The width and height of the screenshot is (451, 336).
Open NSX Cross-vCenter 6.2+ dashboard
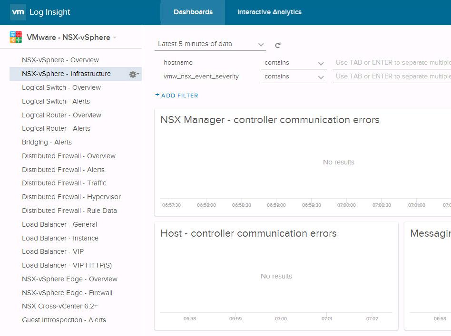pos(59,306)
